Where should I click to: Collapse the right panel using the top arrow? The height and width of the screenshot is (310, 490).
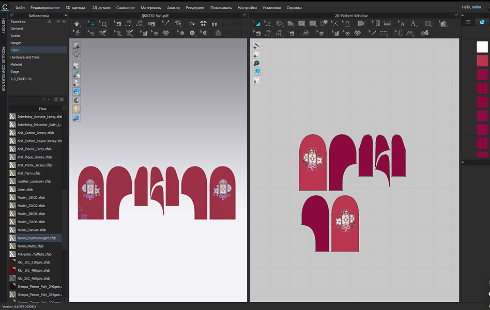[463, 15]
